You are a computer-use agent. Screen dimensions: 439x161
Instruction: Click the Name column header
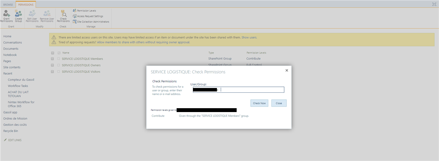click(66, 53)
